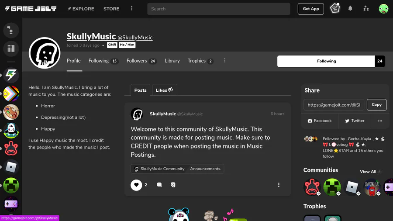Like the welcome post with the heart

[x=136, y=185]
